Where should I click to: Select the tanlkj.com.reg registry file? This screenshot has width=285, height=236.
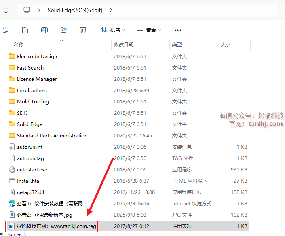pos(56,226)
